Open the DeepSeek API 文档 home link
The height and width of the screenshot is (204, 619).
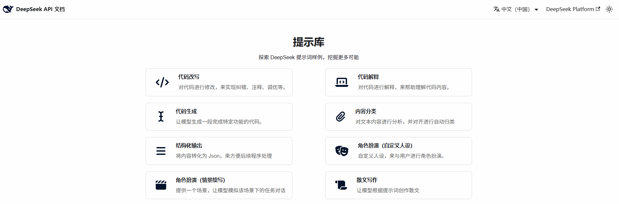click(34, 9)
